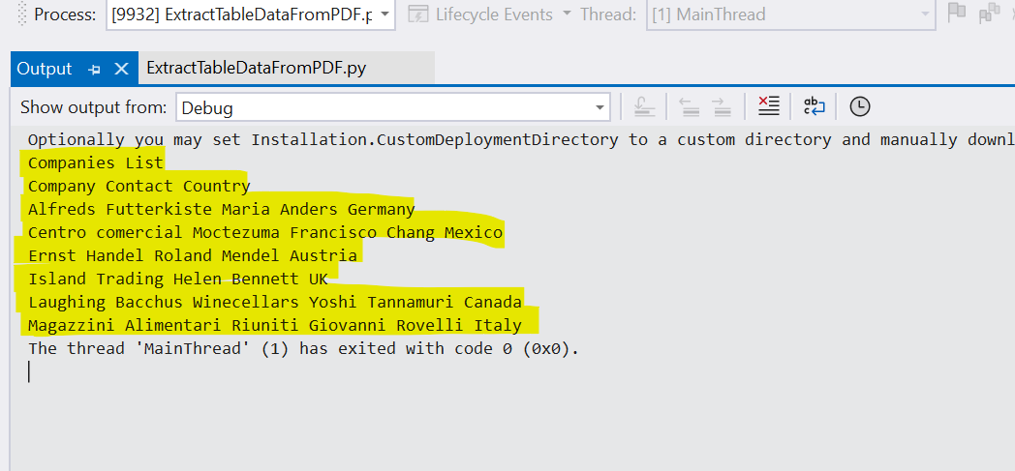1015x471 pixels.
Task: Close the Output tab
Action: pos(121,69)
